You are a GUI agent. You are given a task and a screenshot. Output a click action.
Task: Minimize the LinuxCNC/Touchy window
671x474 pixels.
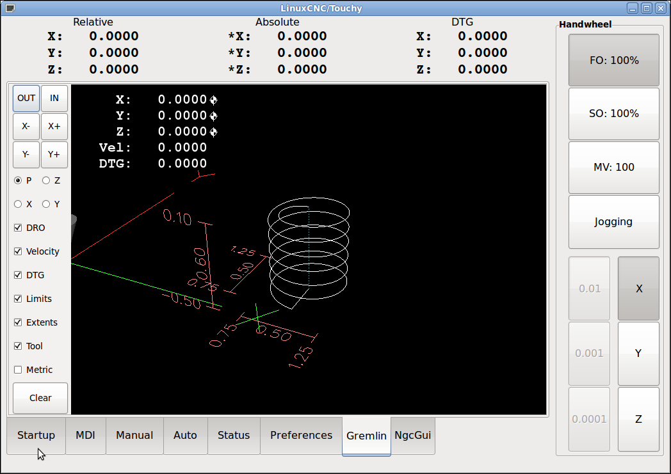pyautogui.click(x=633, y=8)
